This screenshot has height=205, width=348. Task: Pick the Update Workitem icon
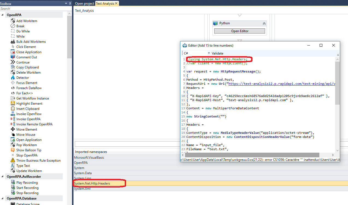(13, 171)
